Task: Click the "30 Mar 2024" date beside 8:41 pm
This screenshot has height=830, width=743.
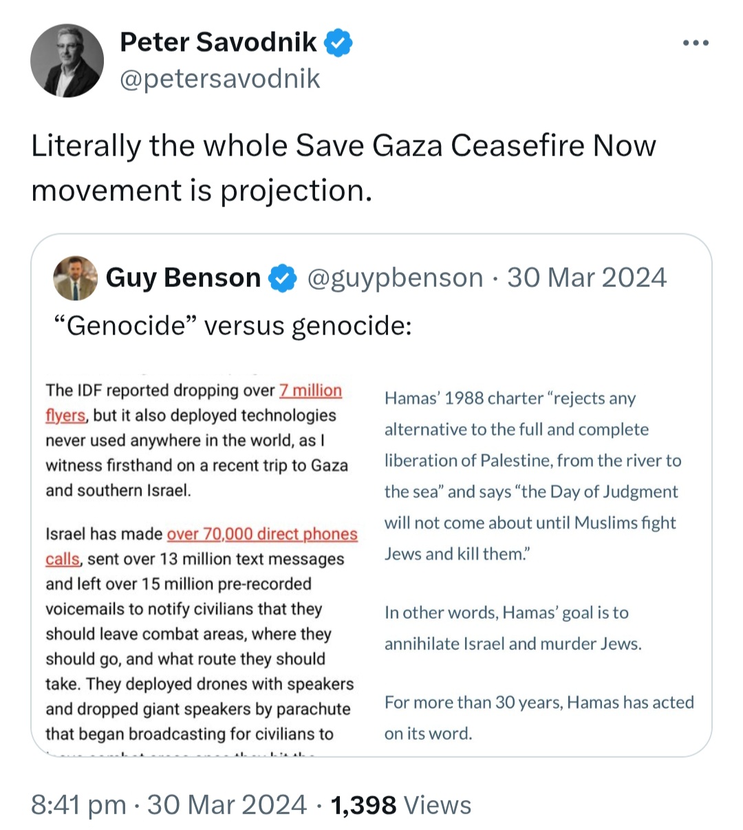Action: pos(227,805)
